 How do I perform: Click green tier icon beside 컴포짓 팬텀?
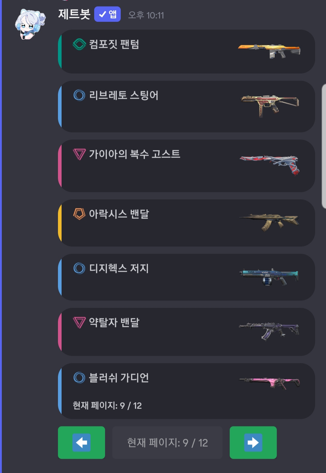(x=79, y=44)
